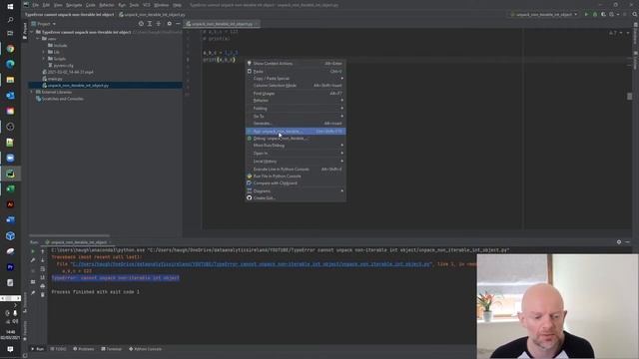Expand the Scripts folder
This screenshot has width=639, height=359.
tap(44, 59)
